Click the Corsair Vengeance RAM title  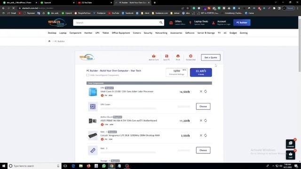coord(130,135)
